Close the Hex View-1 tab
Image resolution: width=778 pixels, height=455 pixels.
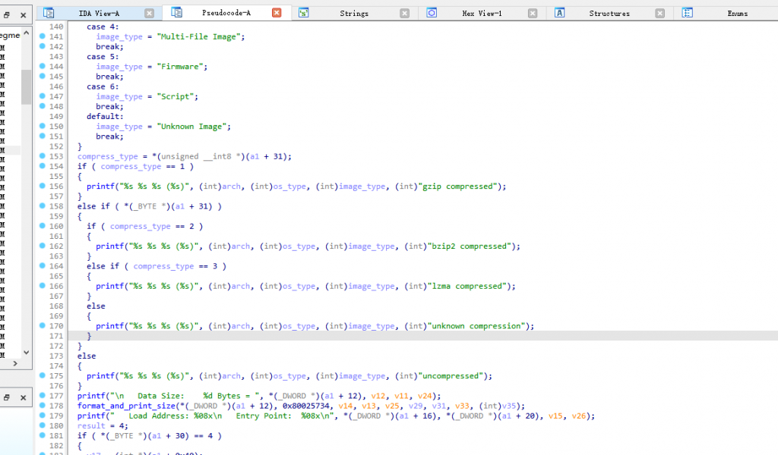click(532, 13)
